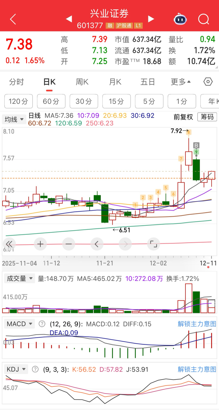Tap the 沪股通 tag
Image resolution: width=219 pixels, height=410 pixels.
[124, 25]
